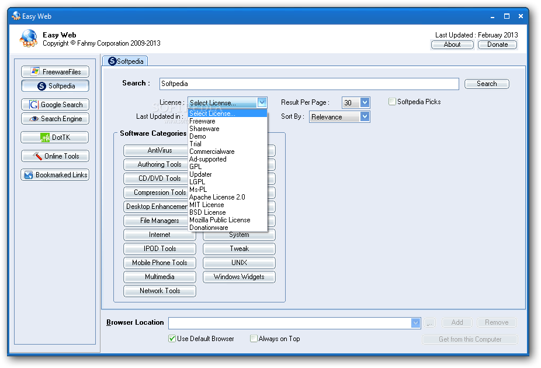Open Bookmarked Links from the sidebar
Screen dimensions: 541x368
(x=55, y=175)
